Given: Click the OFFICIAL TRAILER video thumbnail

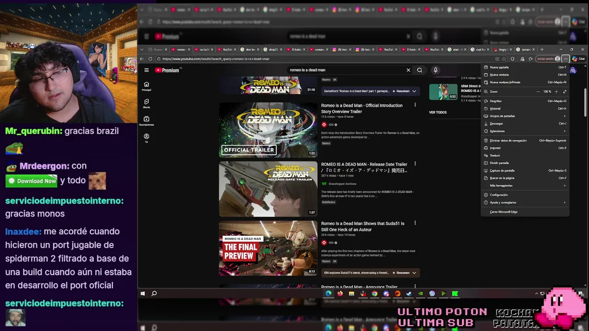Looking at the screenshot, I should point(268,130).
